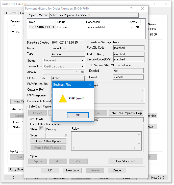Click the Security Code (CV2) result field
The width and height of the screenshot is (174, 185).
coord(129,59)
